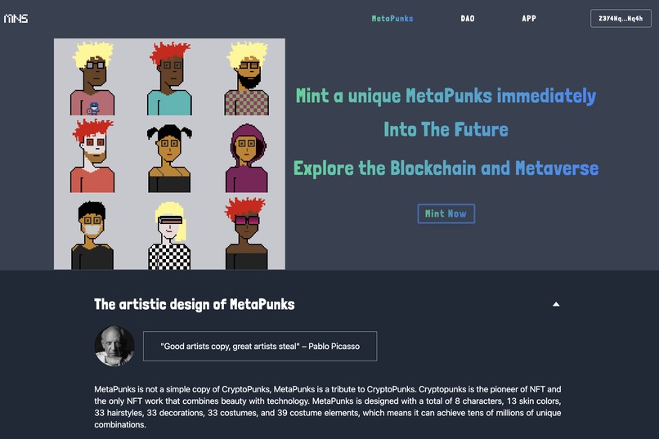Select the red-haired punk with pink sunglasses
Screen dimensions: 659x439
coord(247,233)
